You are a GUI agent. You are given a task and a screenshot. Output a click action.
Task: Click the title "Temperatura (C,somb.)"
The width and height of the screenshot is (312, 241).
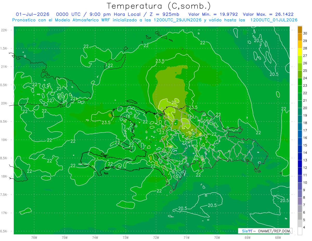(x=159, y=6)
